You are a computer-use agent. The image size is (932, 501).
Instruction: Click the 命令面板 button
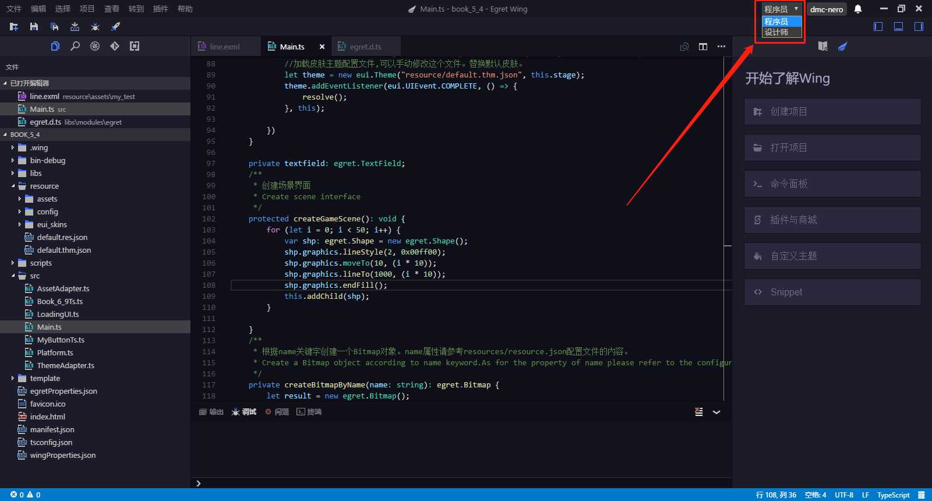tap(832, 184)
